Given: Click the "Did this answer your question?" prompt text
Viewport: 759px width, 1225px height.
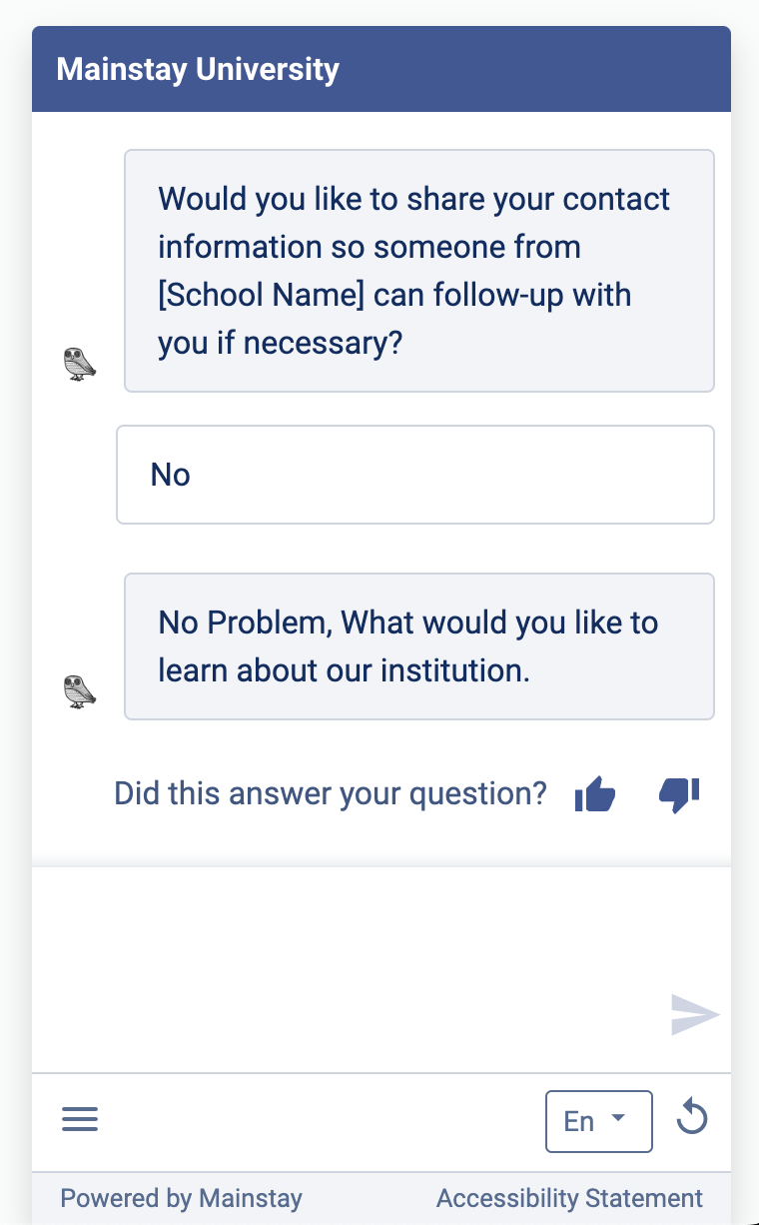Looking at the screenshot, I should pos(331,793).
